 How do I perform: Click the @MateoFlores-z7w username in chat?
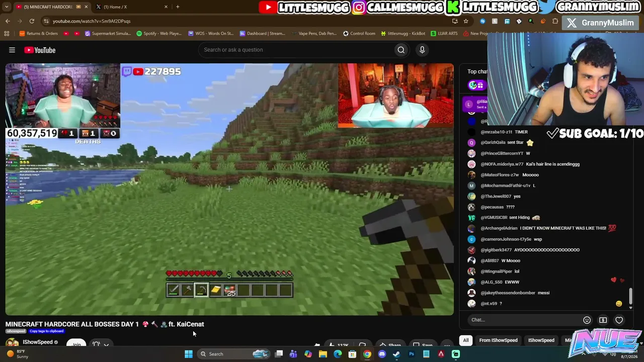[500, 175]
